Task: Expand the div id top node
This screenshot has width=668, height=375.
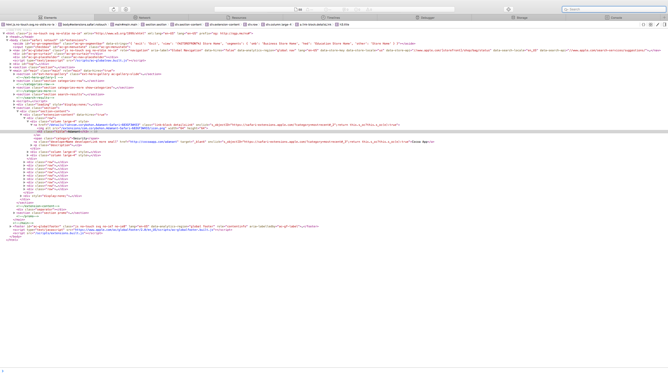Action: tap(11, 64)
